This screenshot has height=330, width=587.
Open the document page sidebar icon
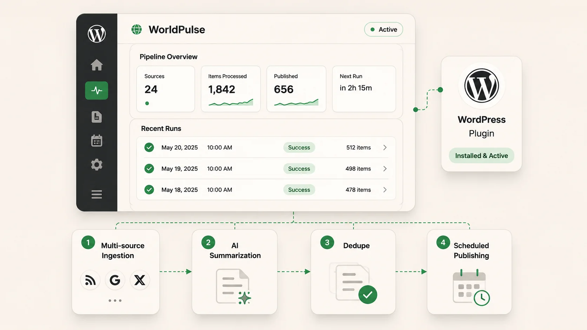pyautogui.click(x=97, y=117)
